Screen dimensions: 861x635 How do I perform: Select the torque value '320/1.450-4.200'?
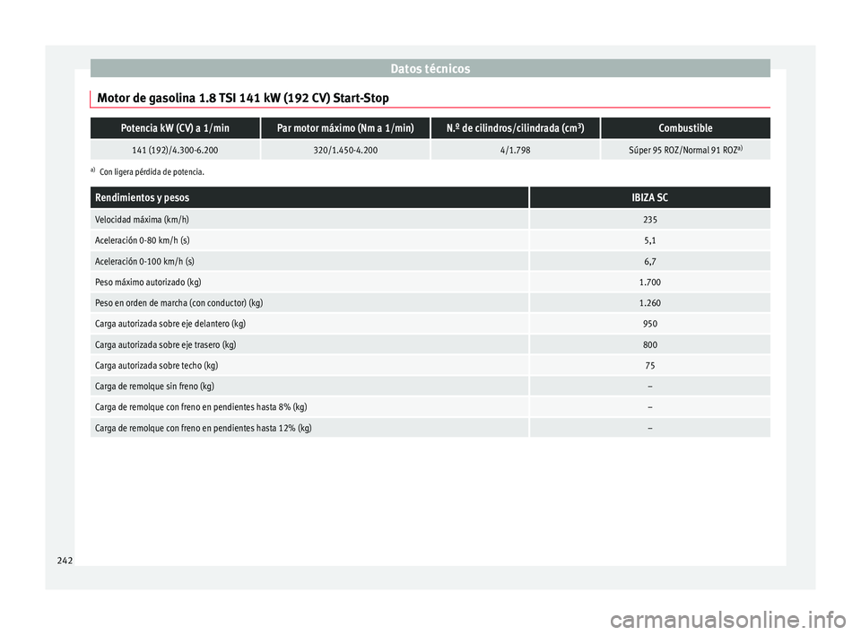(x=345, y=150)
